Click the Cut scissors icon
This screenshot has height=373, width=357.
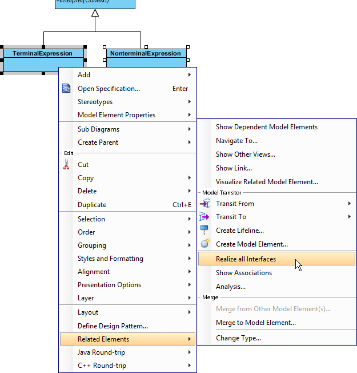tap(66, 164)
